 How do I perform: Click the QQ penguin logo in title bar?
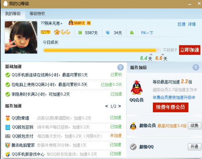coord(5,3)
